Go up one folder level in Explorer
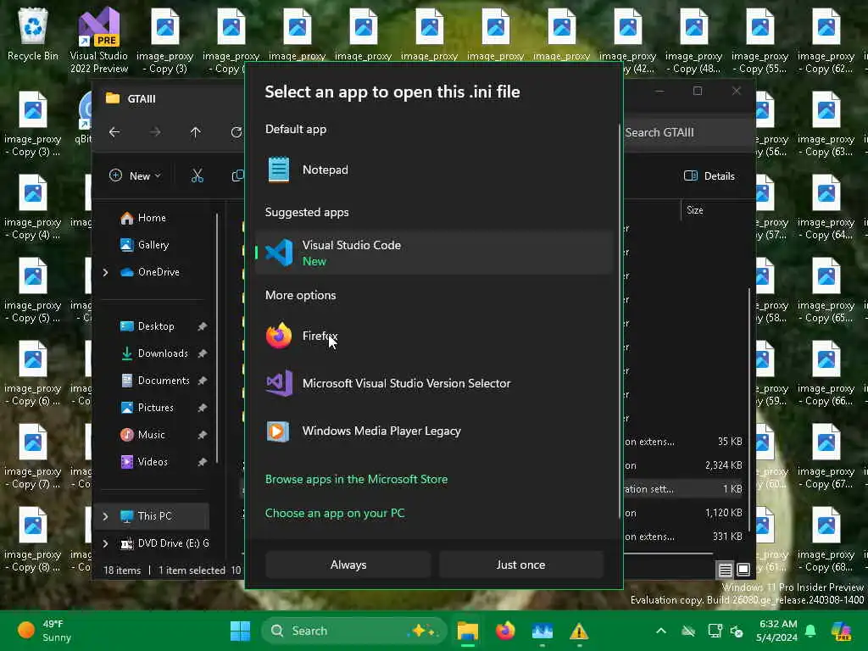Viewport: 868px width, 651px height. (x=196, y=132)
